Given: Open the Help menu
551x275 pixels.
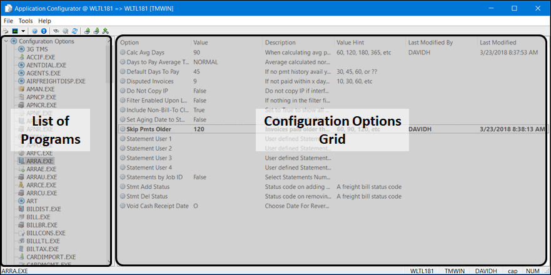Looking at the screenshot, I should (44, 21).
